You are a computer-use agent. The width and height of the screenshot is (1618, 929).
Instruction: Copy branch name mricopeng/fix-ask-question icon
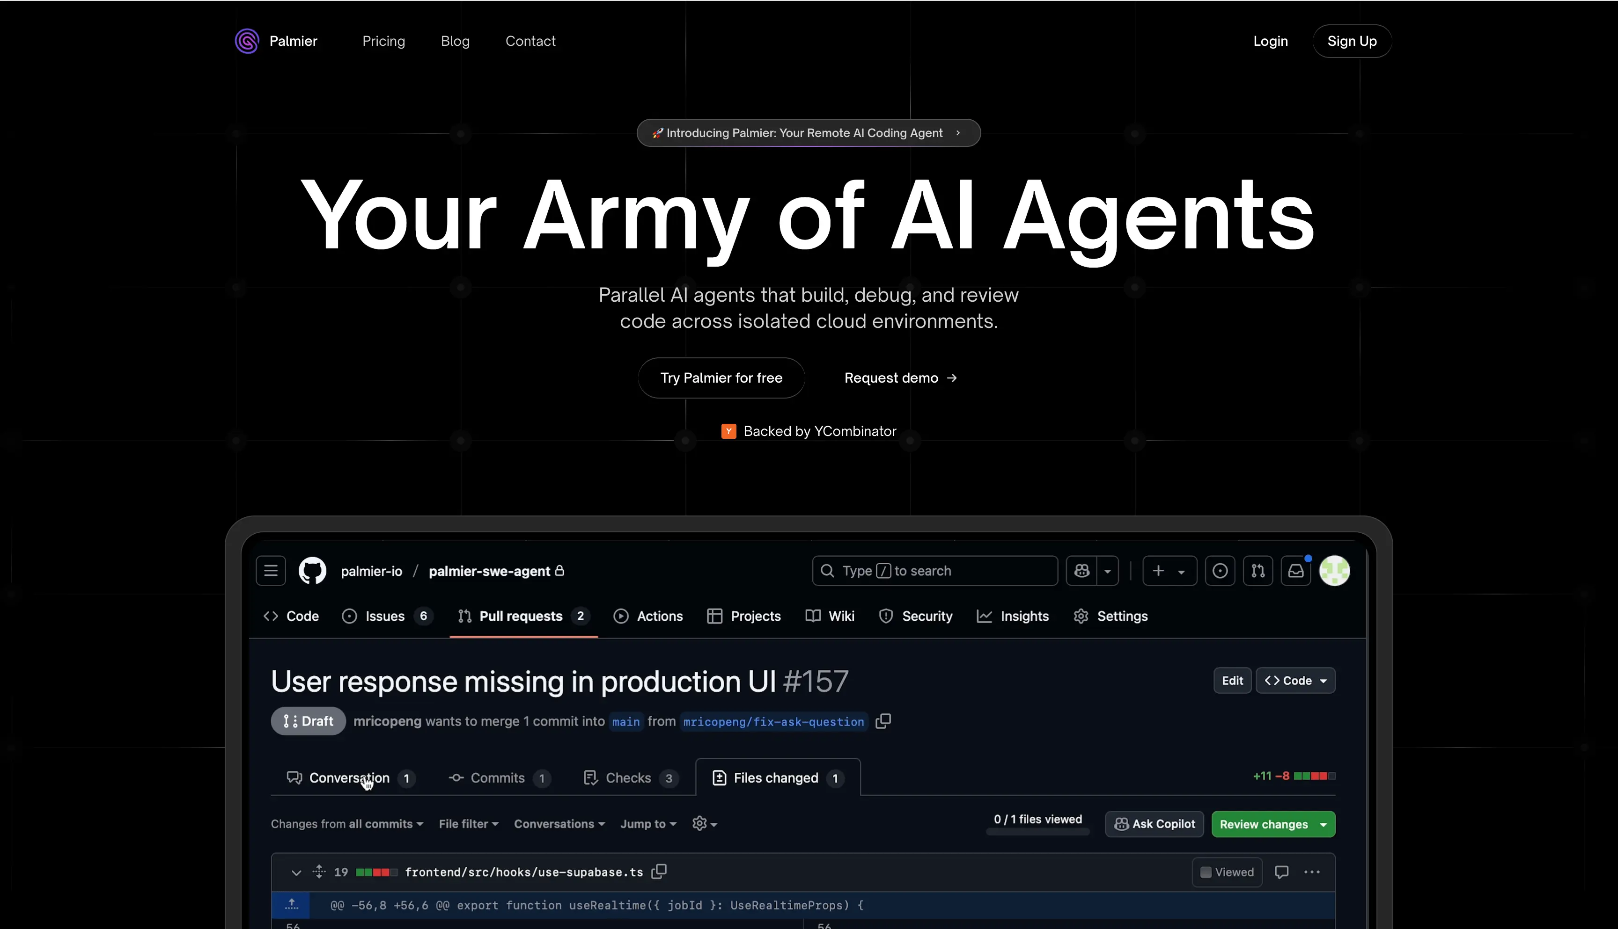[x=883, y=721]
